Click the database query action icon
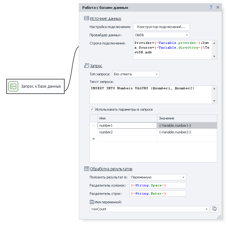The image size is (227, 227). click(x=13, y=86)
